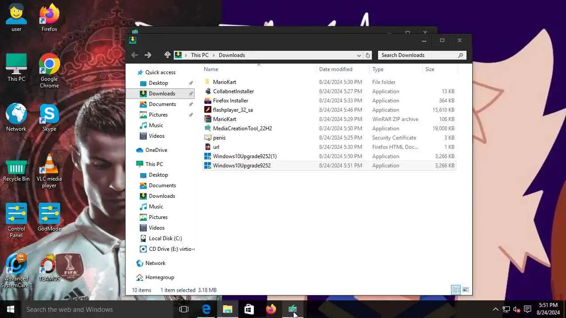Select the url Firefox HTML document icon
Image resolution: width=566 pixels, height=318 pixels.
coord(208,147)
